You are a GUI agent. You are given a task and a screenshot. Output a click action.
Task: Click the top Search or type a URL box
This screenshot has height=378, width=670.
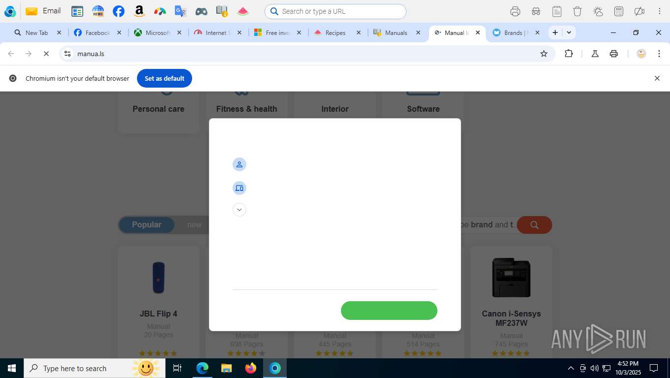335,11
